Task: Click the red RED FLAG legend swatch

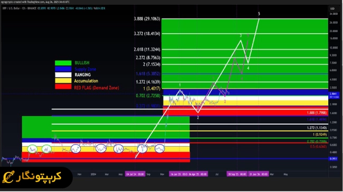Action: click(63, 87)
